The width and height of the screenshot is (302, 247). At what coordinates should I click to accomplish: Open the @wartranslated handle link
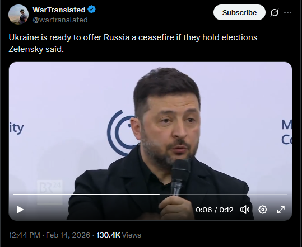pyautogui.click(x=60, y=20)
